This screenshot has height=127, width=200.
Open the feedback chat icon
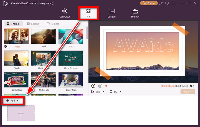tap(167, 3)
